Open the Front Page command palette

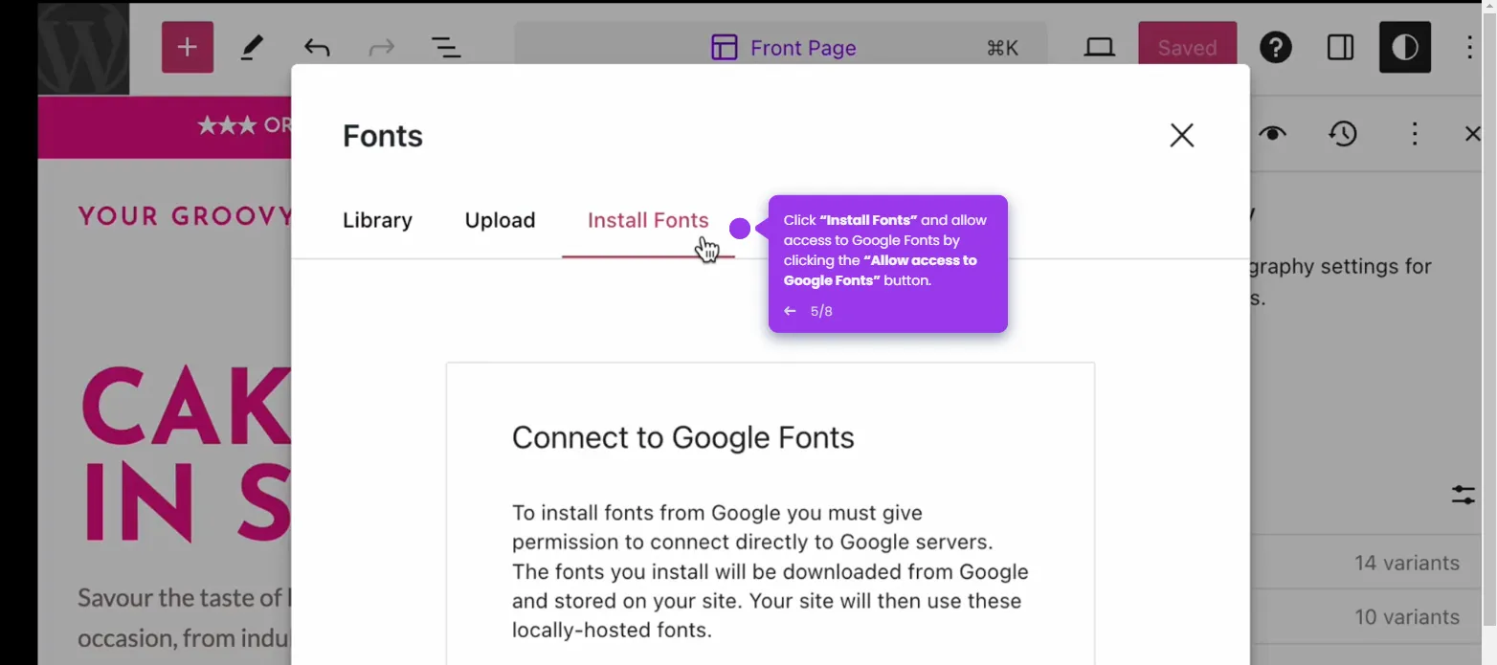click(x=781, y=48)
